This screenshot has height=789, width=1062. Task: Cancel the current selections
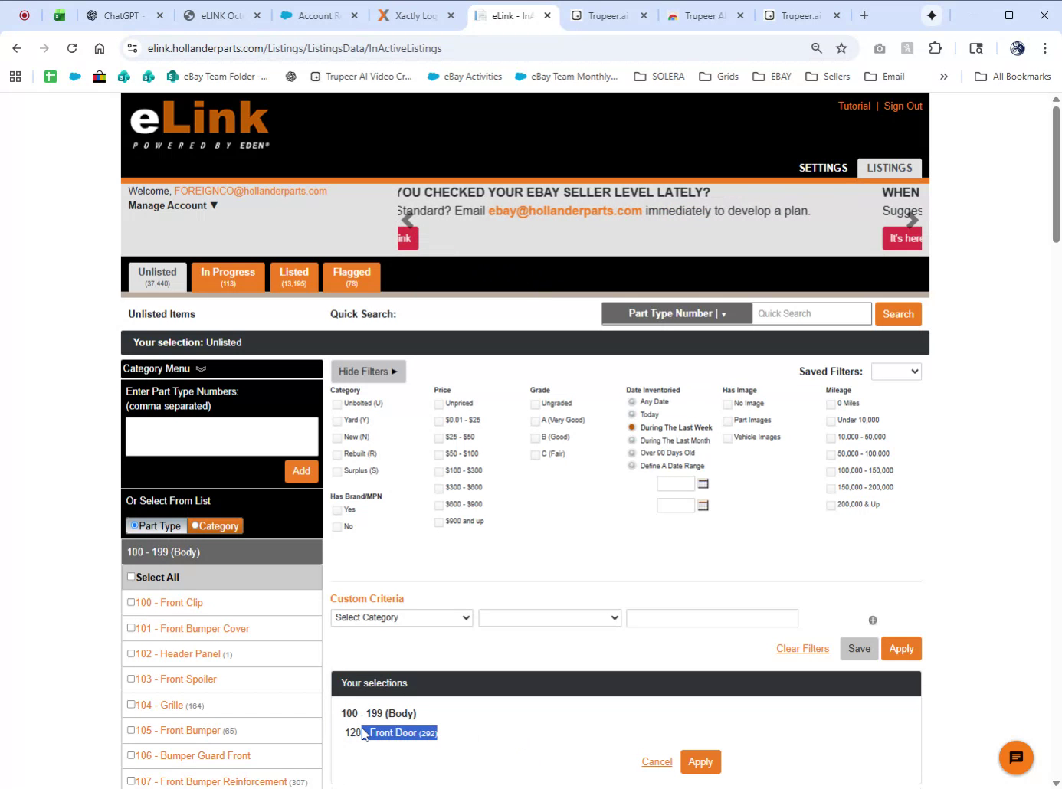pyautogui.click(x=657, y=761)
